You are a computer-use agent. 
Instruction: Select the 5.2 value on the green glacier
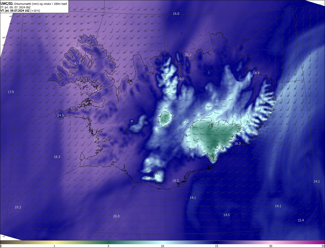(212, 126)
